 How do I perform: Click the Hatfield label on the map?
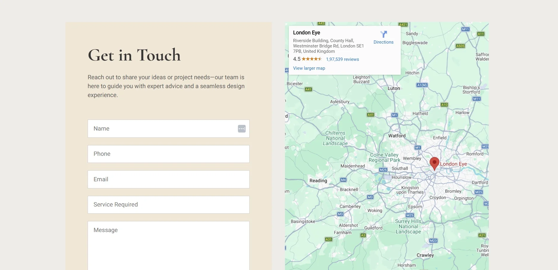(420, 114)
